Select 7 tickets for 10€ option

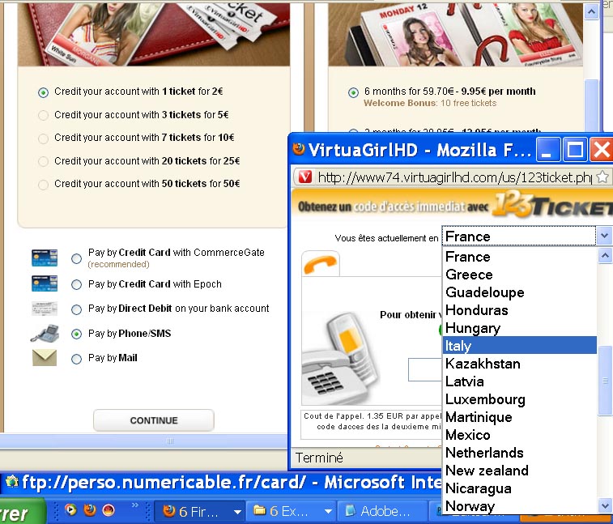[x=43, y=138]
